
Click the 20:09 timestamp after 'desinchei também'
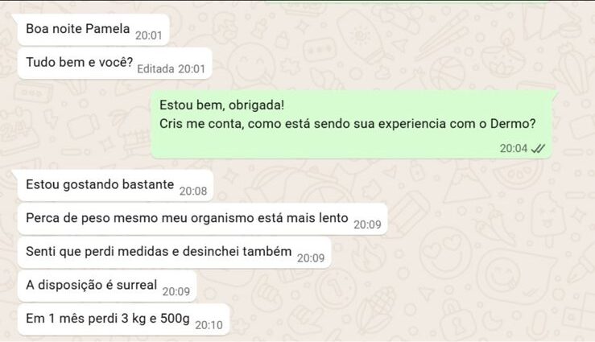(x=311, y=258)
